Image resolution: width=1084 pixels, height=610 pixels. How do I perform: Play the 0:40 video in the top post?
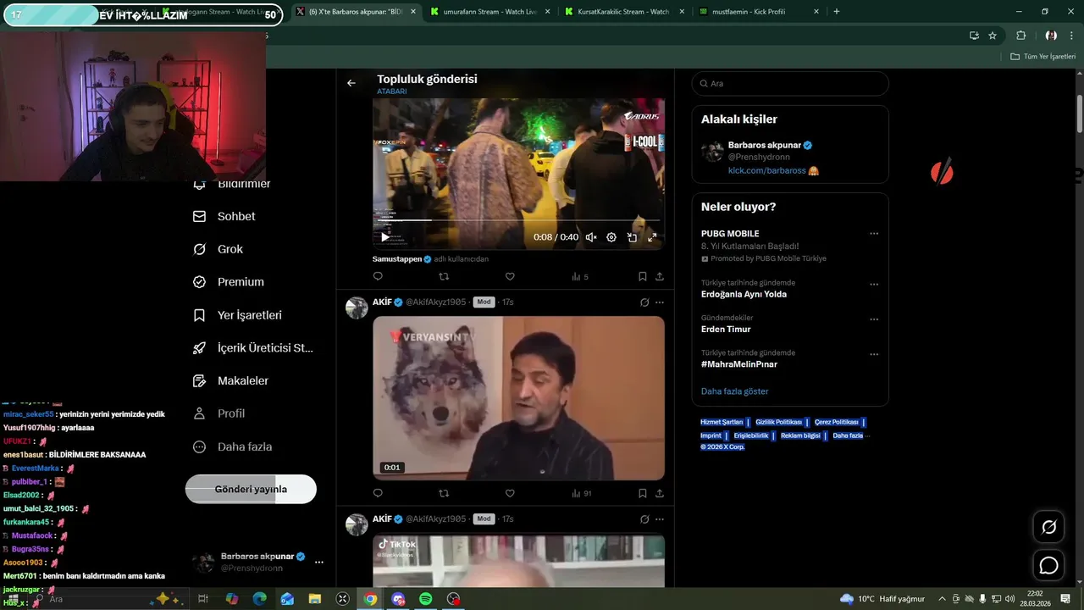point(385,237)
